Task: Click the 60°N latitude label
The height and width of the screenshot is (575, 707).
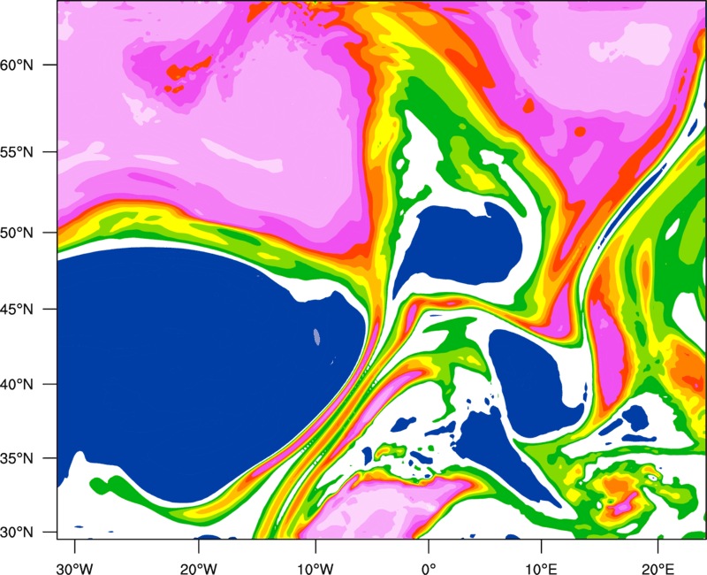Action: 17,65
